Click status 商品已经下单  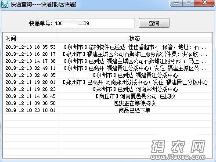[x=135, y=110]
